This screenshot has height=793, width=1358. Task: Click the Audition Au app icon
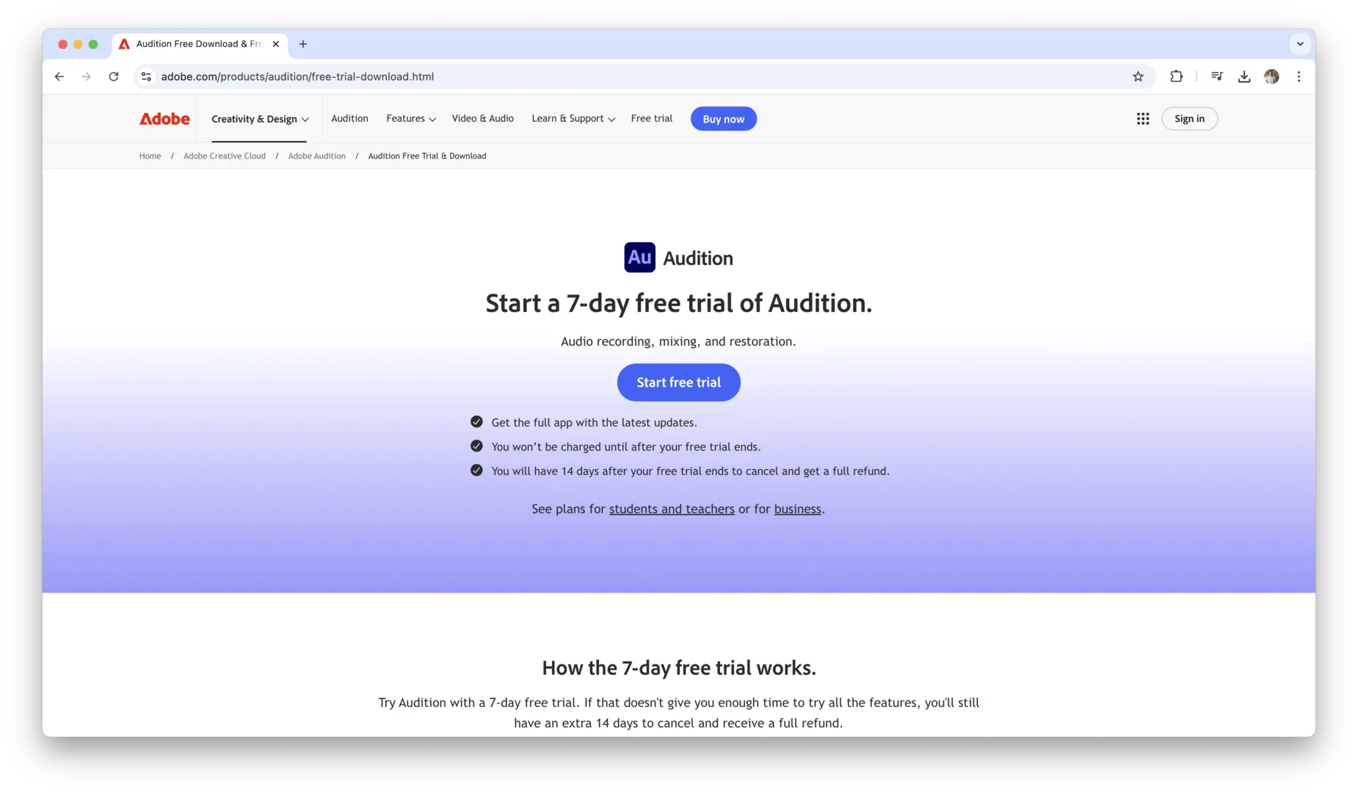click(x=639, y=258)
